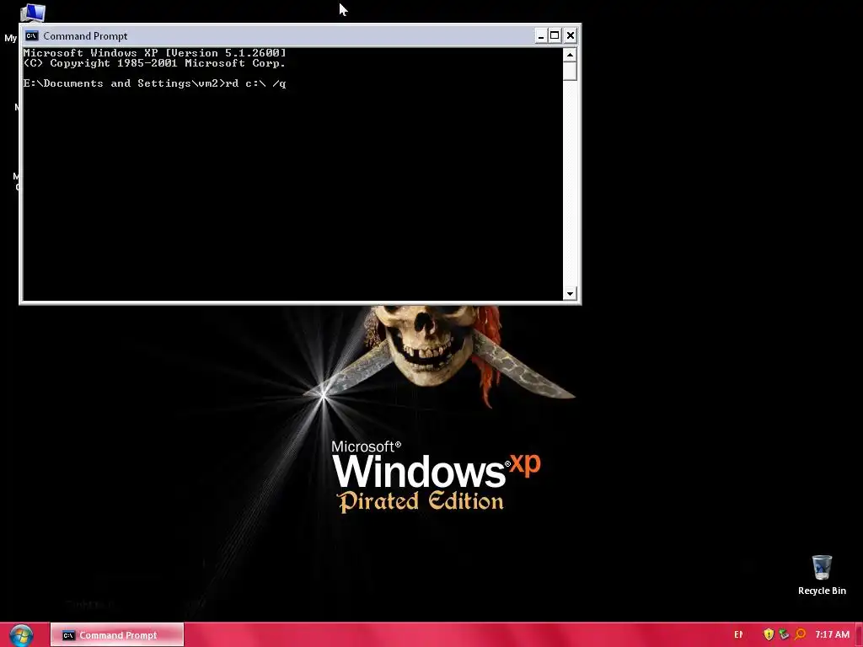Click the Safely Remove Hardware tray icon
Screen dimensions: 863x647
[x=784, y=634]
